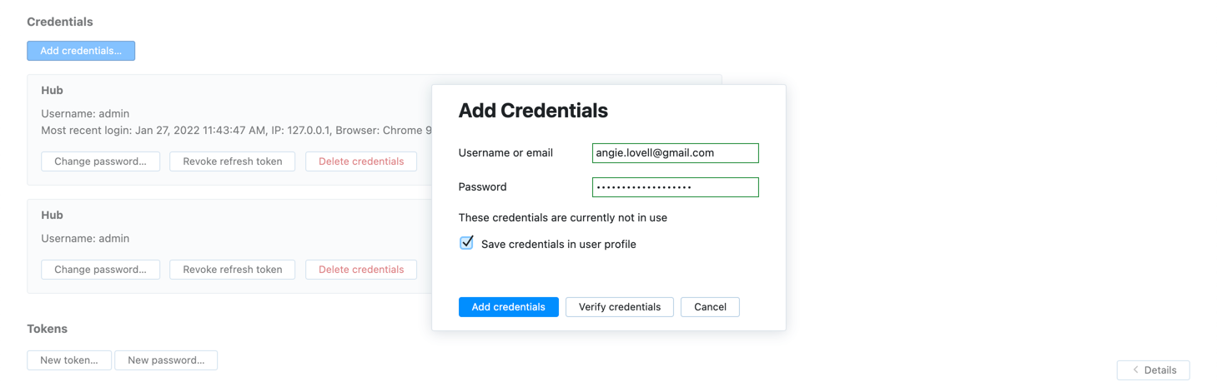Viewport: 1217px width, 382px height.
Task: Delete credentials in Hub card without login info
Action: [361, 270]
